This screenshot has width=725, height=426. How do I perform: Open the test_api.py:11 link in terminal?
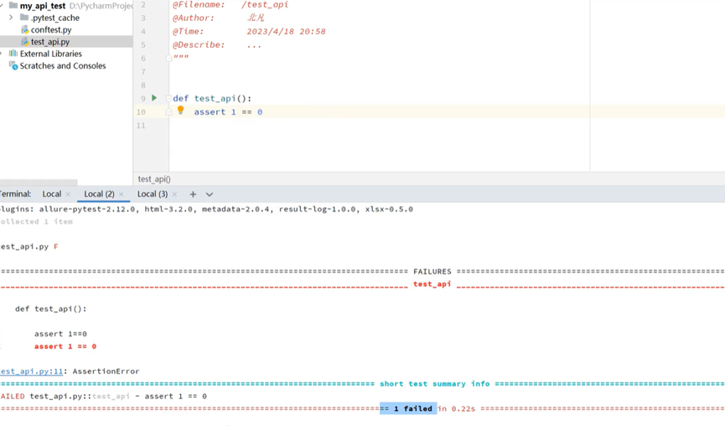point(32,371)
